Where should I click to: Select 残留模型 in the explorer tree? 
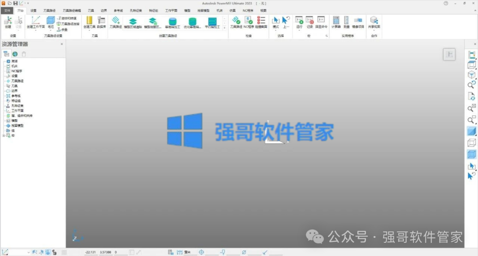[17, 125]
